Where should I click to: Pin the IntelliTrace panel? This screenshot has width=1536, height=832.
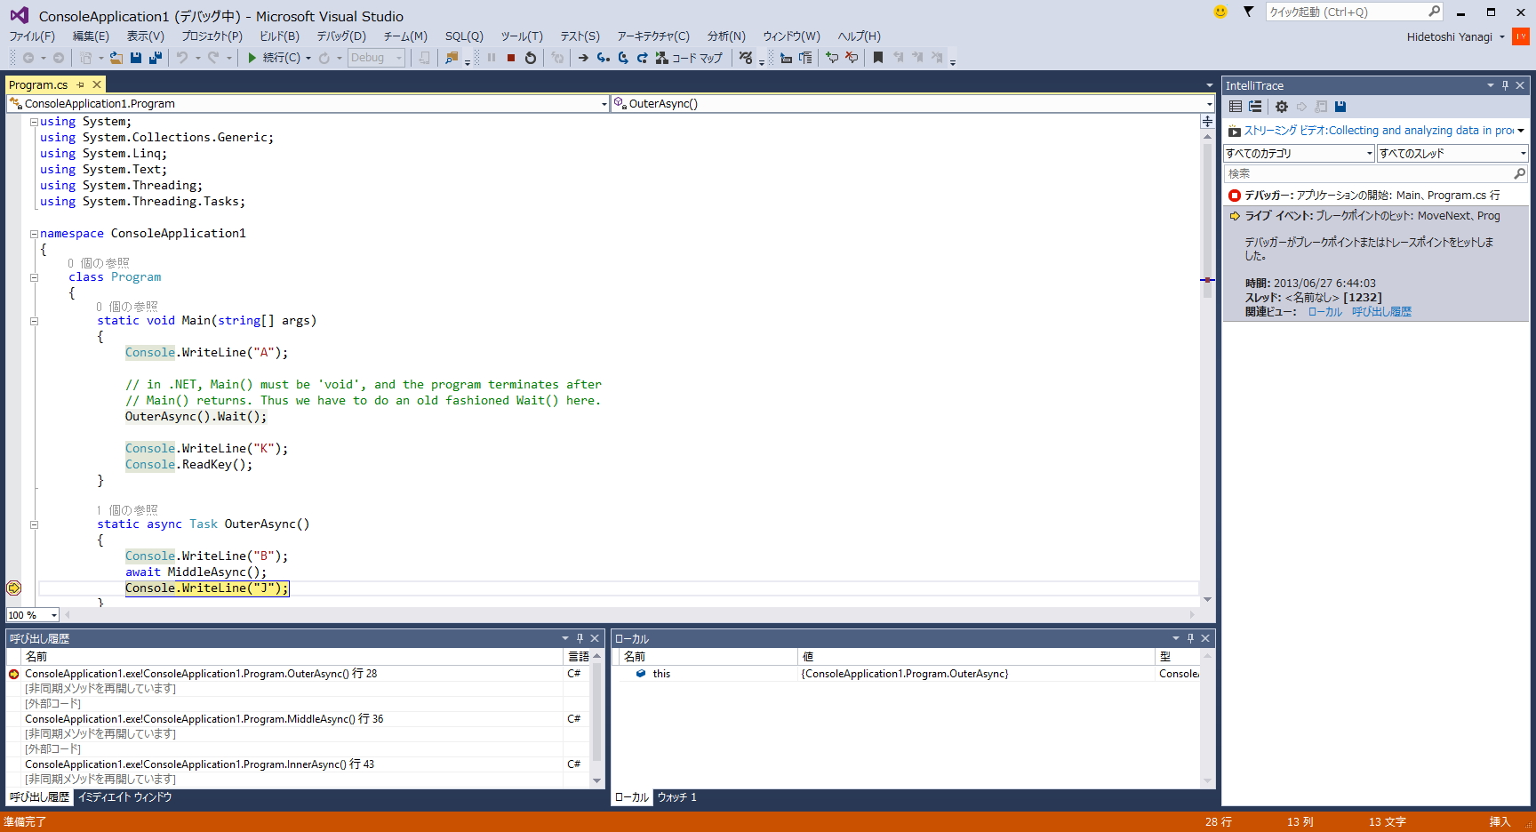(1504, 84)
